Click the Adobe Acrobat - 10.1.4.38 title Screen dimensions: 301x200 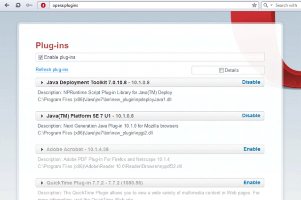tap(78, 149)
